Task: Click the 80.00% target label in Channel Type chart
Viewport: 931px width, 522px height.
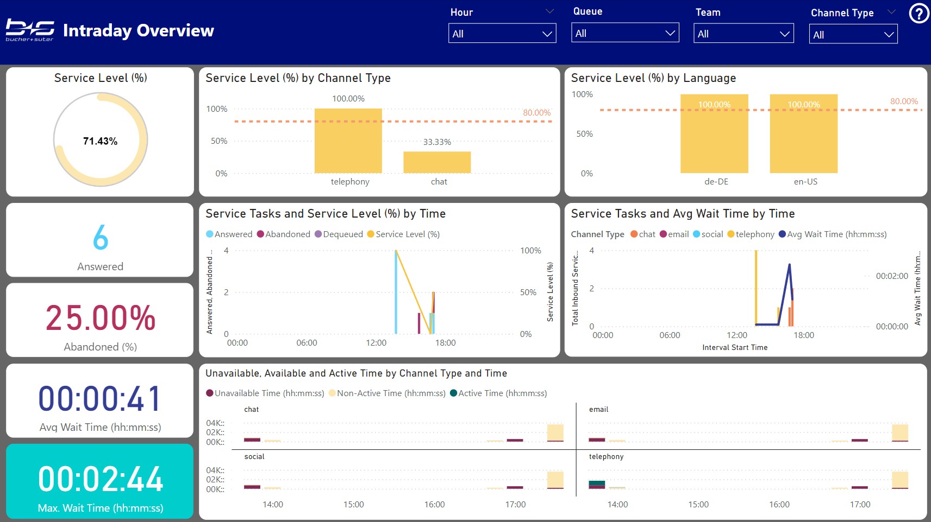Action: coord(537,113)
